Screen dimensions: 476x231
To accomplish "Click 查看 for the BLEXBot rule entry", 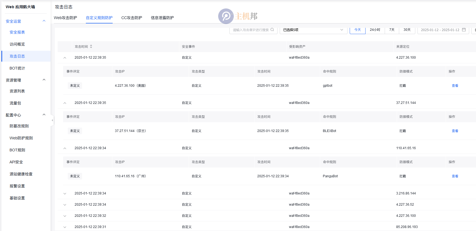I will [455, 131].
